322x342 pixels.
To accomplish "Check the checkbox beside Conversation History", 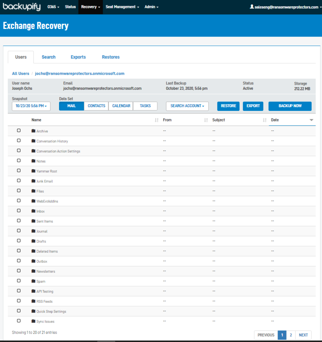I will click(x=18, y=140).
